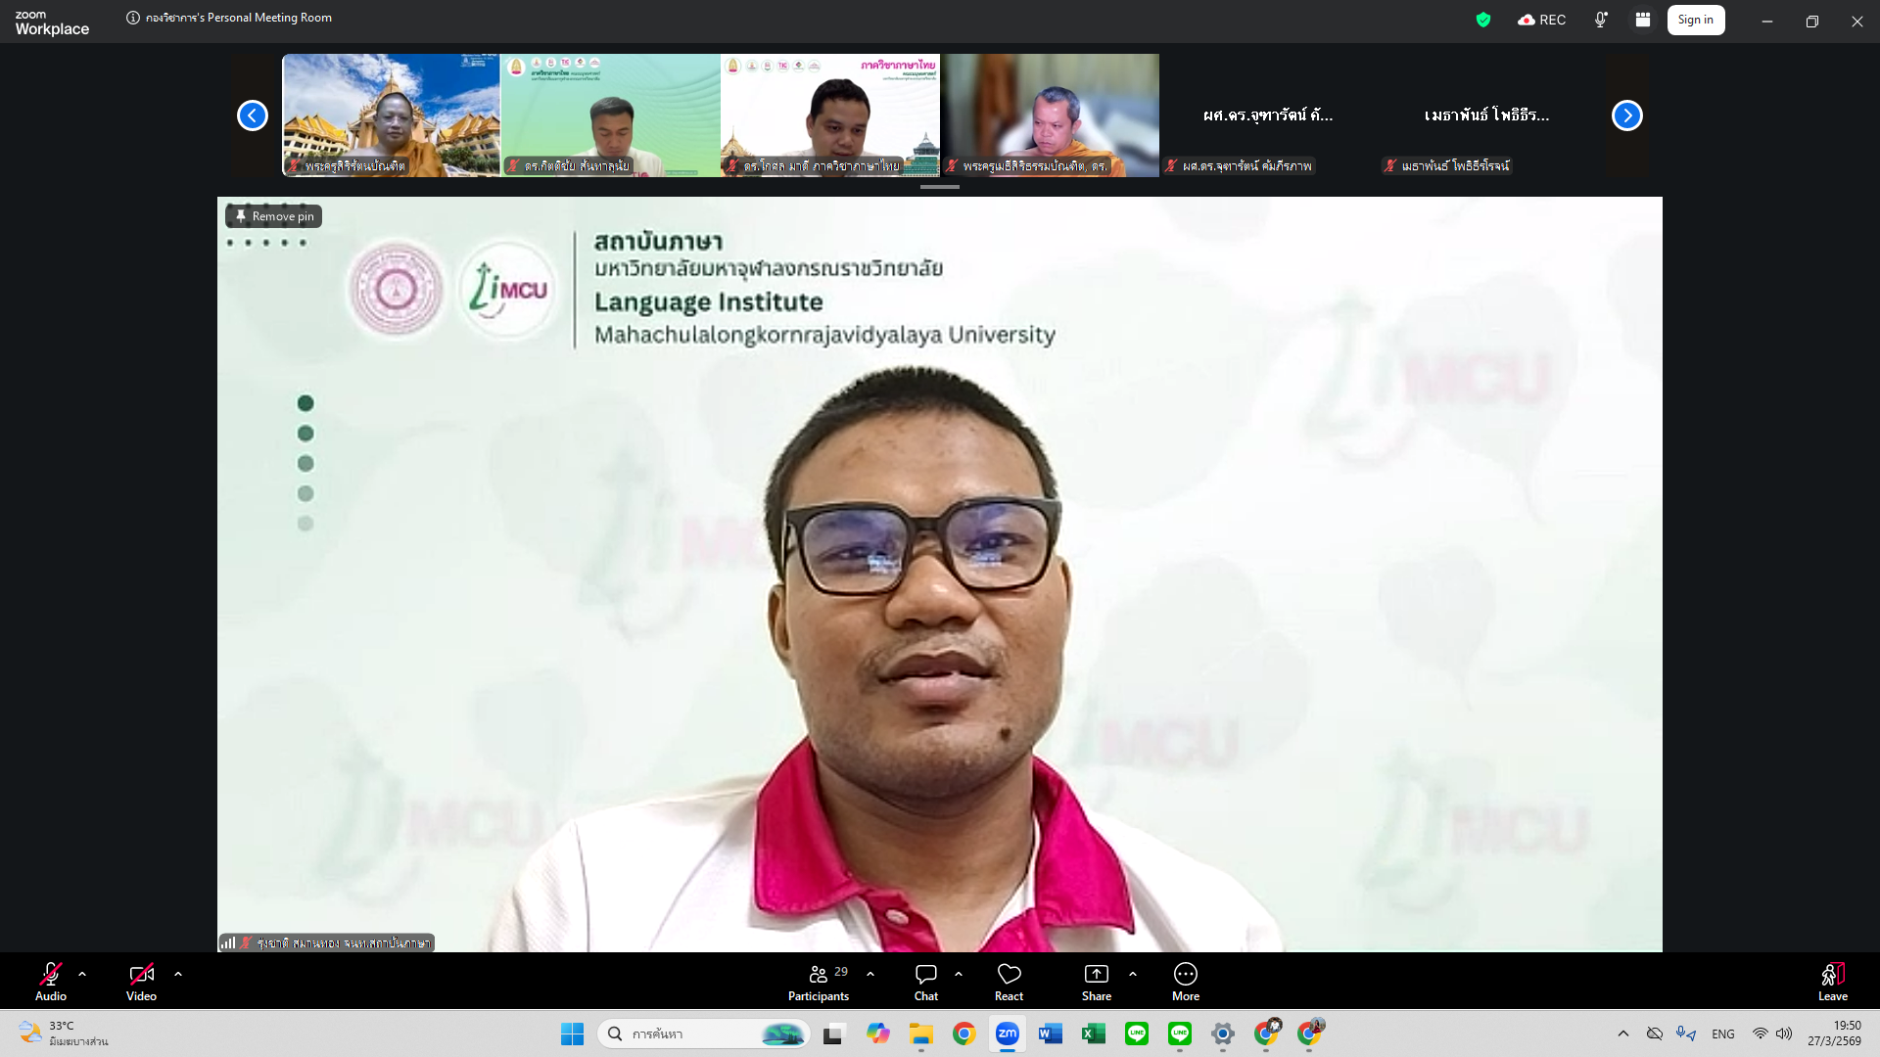This screenshot has height=1057, width=1880.
Task: Click the Sign in button
Action: pos(1695,20)
